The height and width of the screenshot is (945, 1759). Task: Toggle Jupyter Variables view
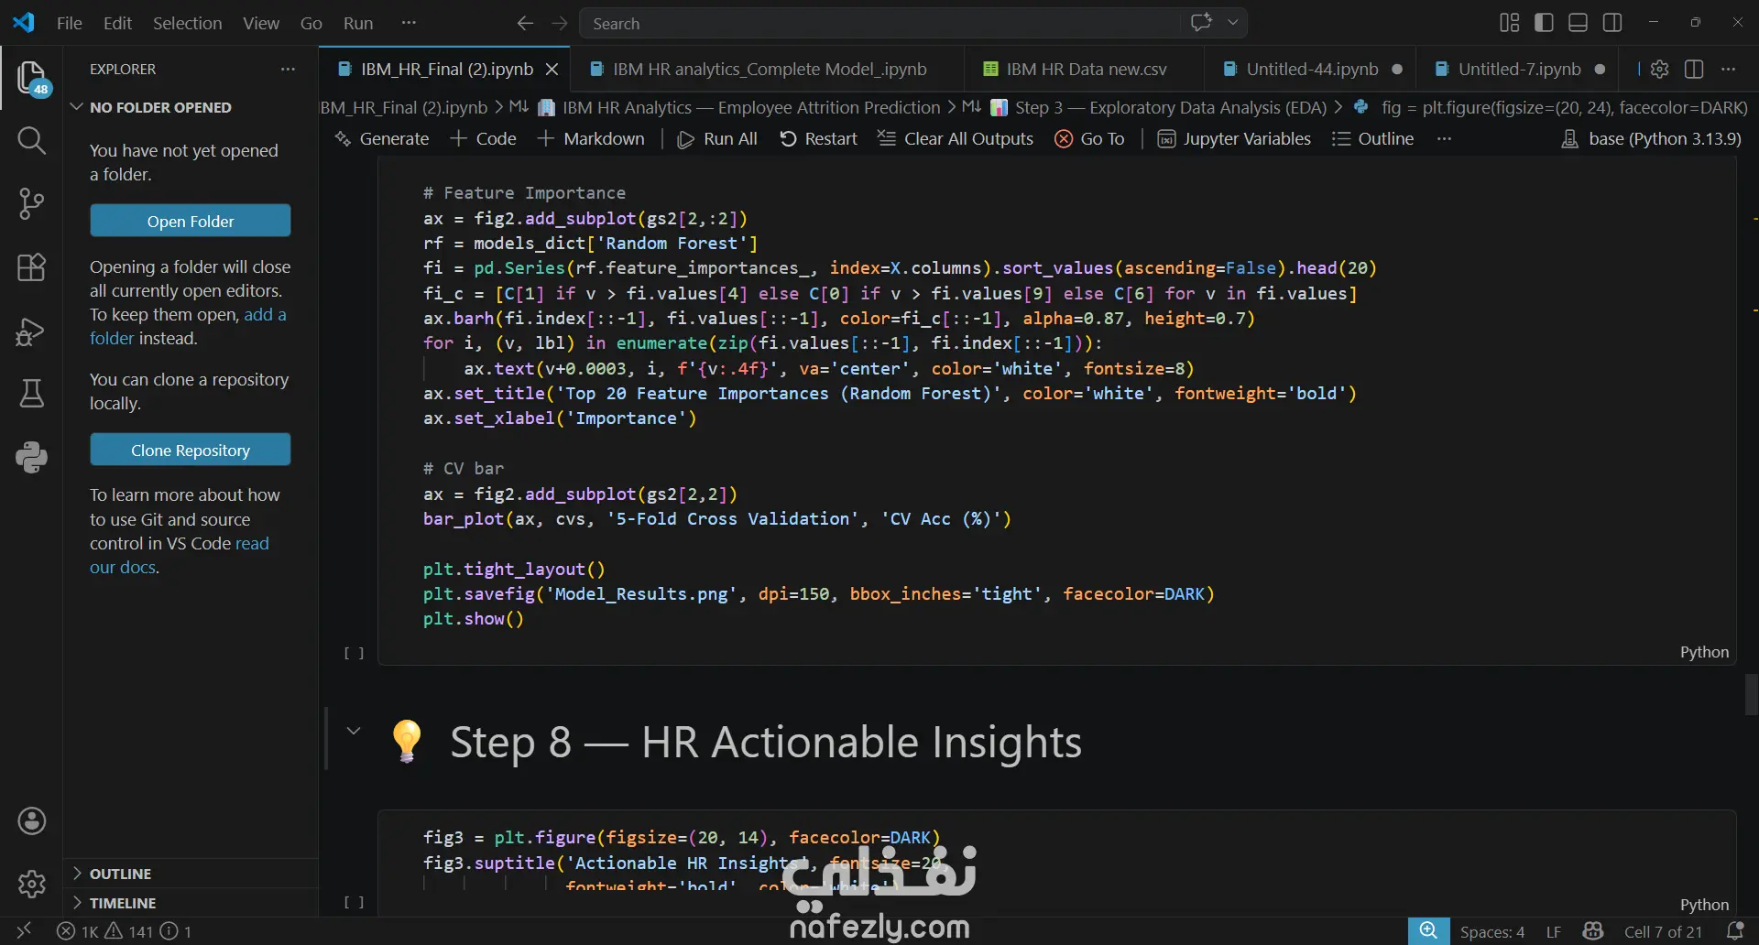tap(1234, 138)
